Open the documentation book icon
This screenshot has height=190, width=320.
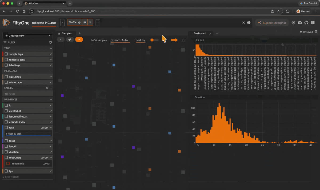(313, 23)
